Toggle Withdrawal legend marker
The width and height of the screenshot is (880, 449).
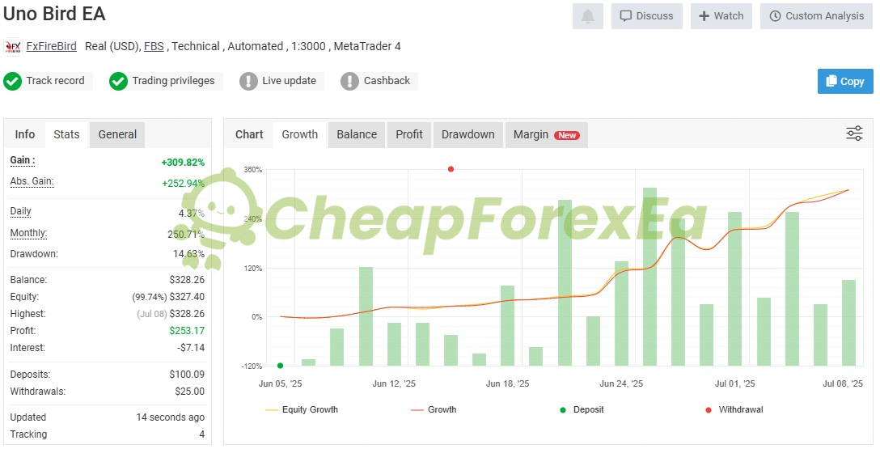coord(734,409)
